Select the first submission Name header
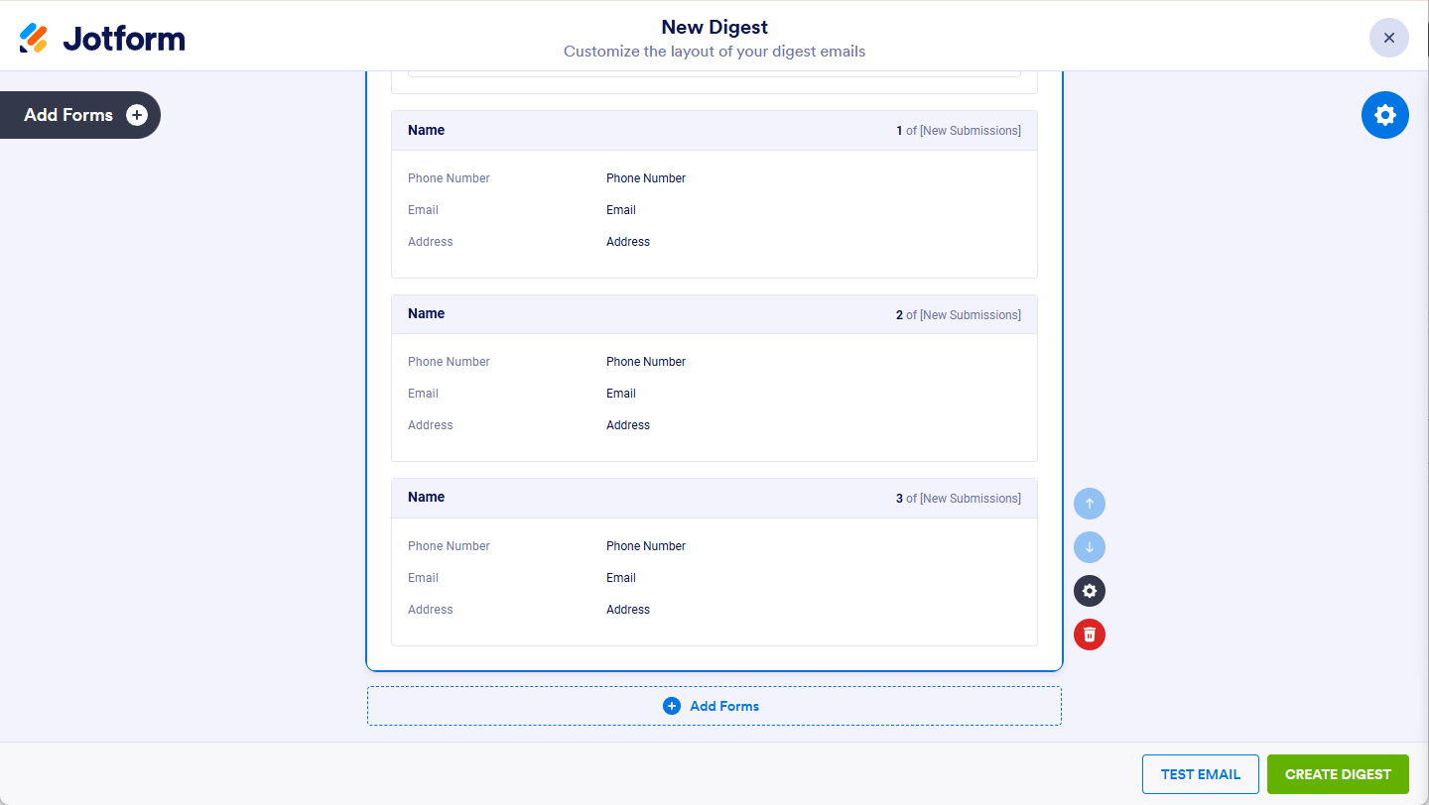This screenshot has width=1429, height=805. (x=427, y=130)
